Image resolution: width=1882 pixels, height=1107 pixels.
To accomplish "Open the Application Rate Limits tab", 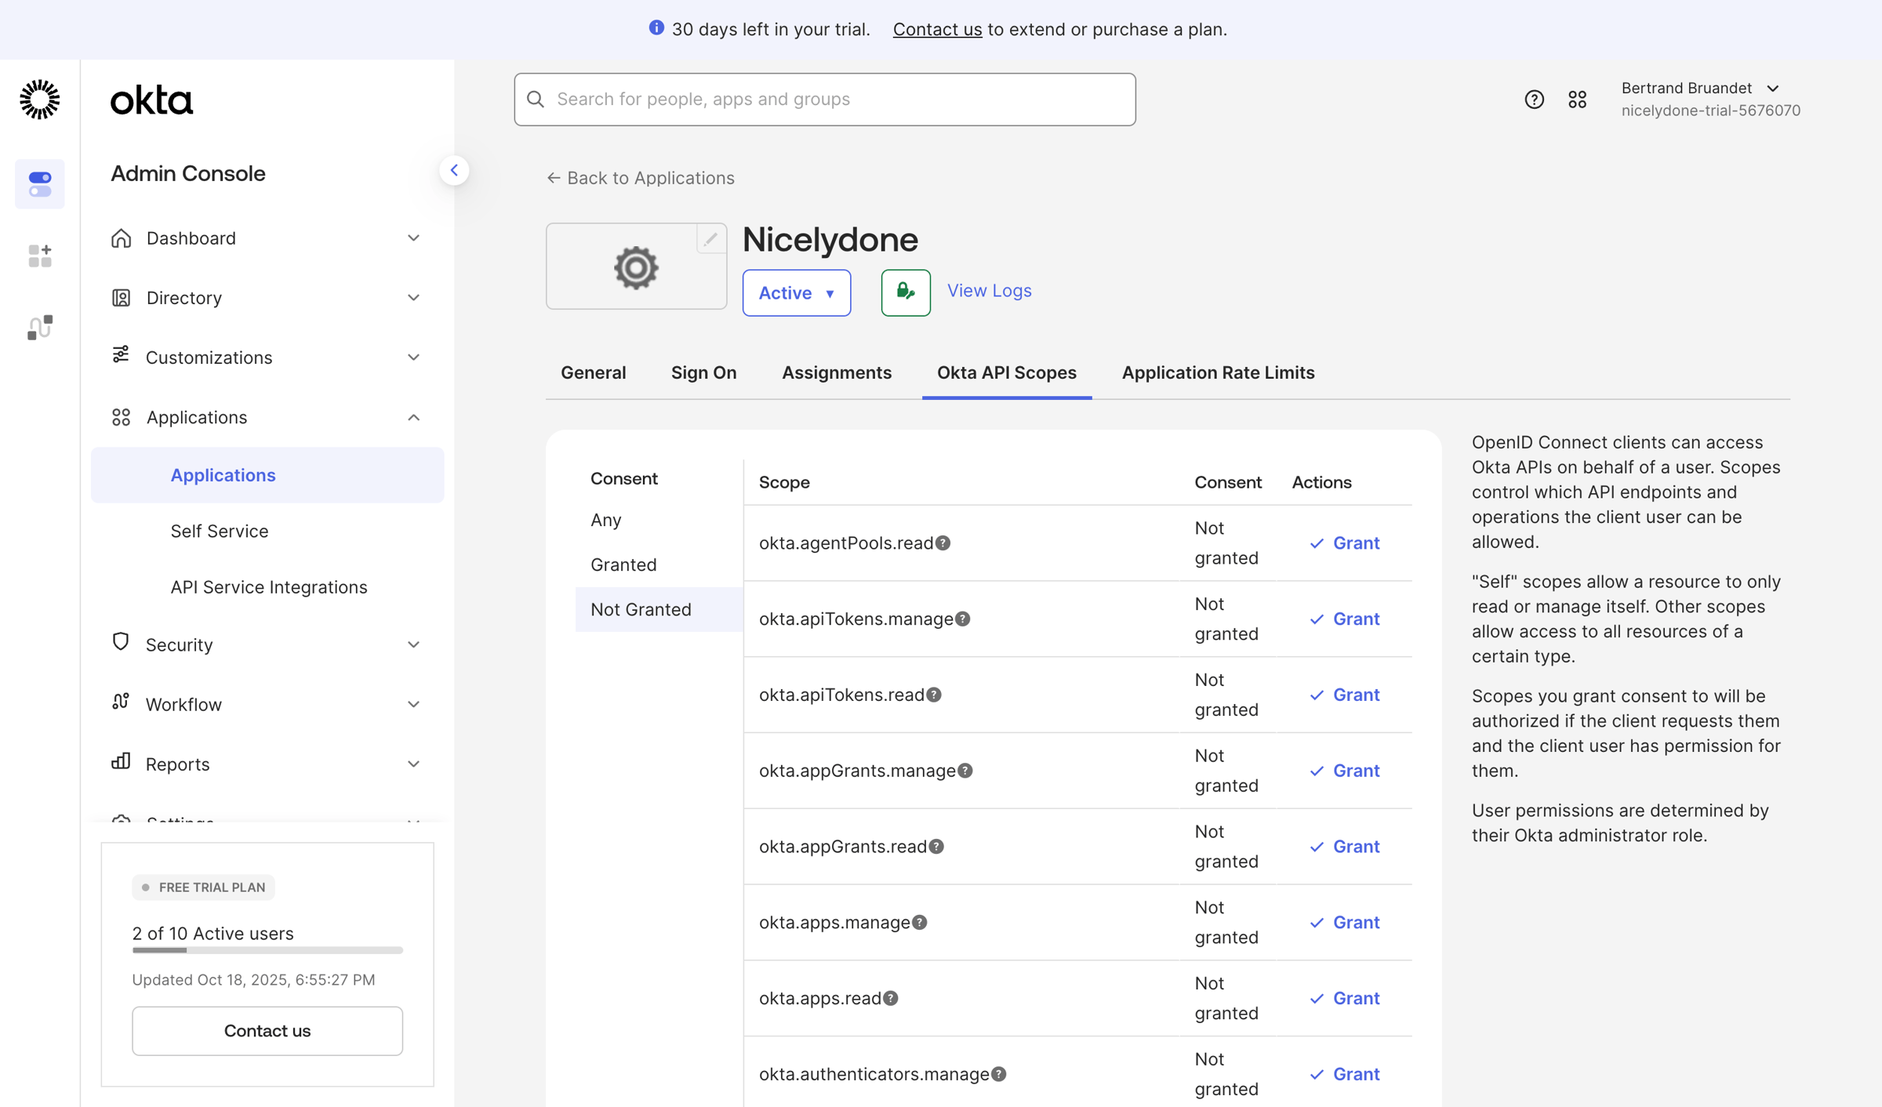I will (1218, 372).
